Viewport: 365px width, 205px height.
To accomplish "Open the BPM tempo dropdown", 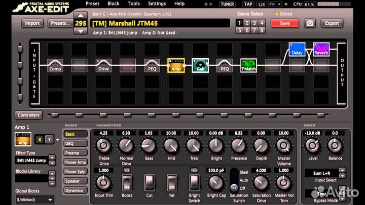I will (x=279, y=4).
